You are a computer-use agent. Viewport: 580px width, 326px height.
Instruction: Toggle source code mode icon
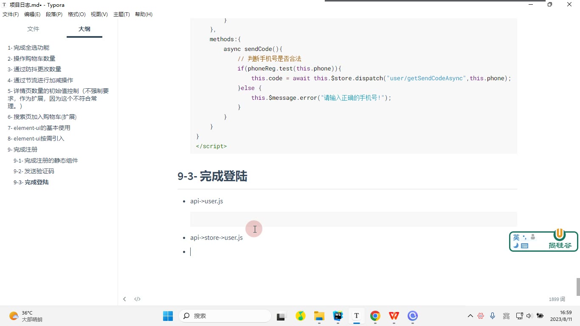click(137, 299)
